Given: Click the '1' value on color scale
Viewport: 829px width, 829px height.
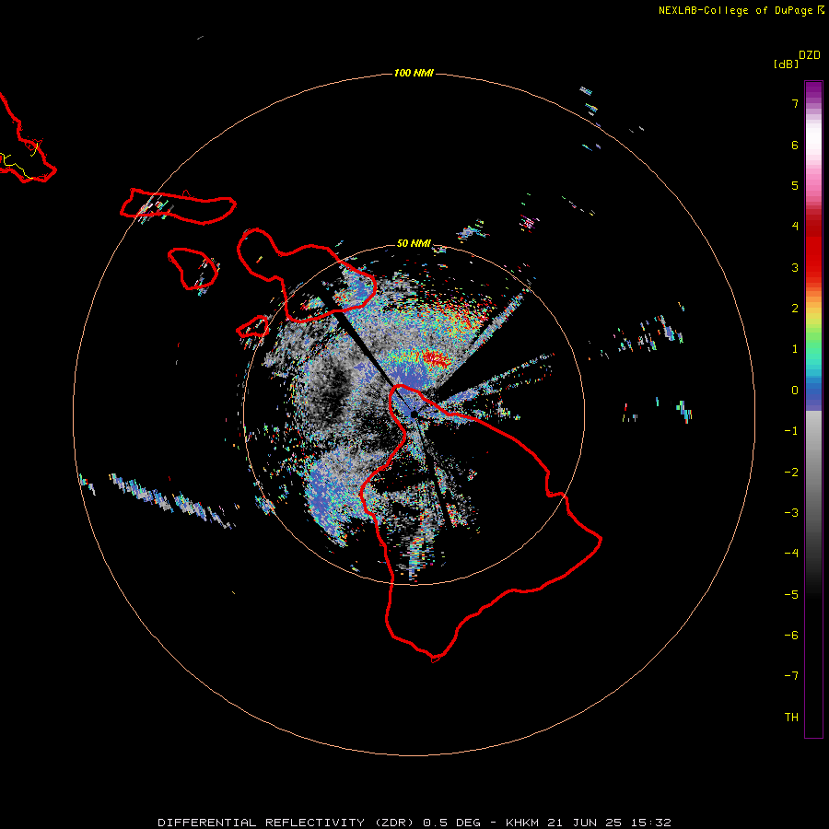Looking at the screenshot, I should tap(795, 349).
